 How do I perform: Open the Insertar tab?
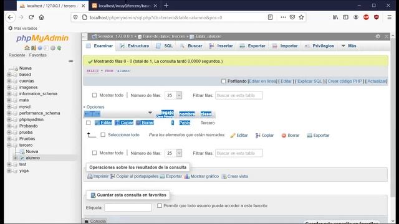click(221, 46)
